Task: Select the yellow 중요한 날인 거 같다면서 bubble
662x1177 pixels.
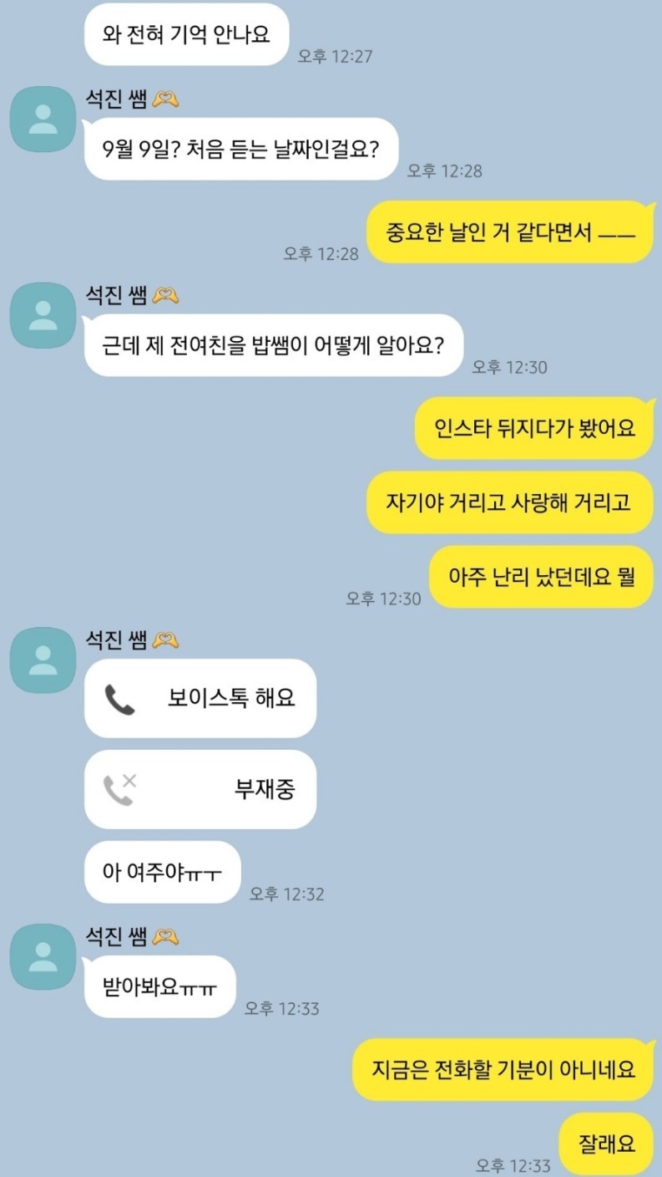Action: pyautogui.click(x=510, y=232)
